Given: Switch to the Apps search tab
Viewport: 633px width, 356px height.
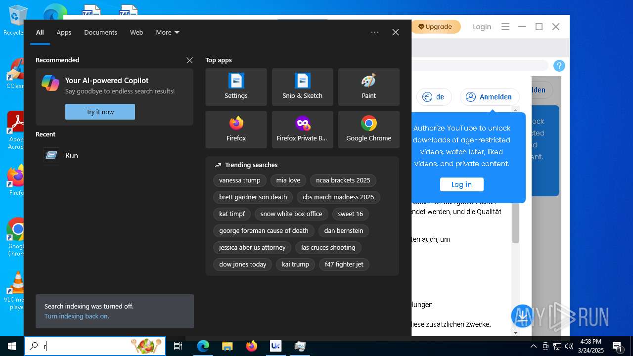Looking at the screenshot, I should click(64, 32).
